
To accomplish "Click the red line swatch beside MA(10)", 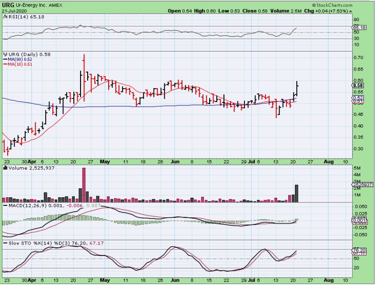I will click(x=5, y=64).
